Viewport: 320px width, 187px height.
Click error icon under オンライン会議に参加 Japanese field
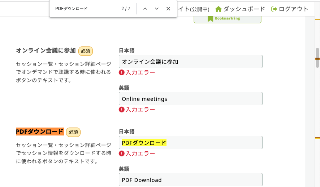tap(122, 72)
